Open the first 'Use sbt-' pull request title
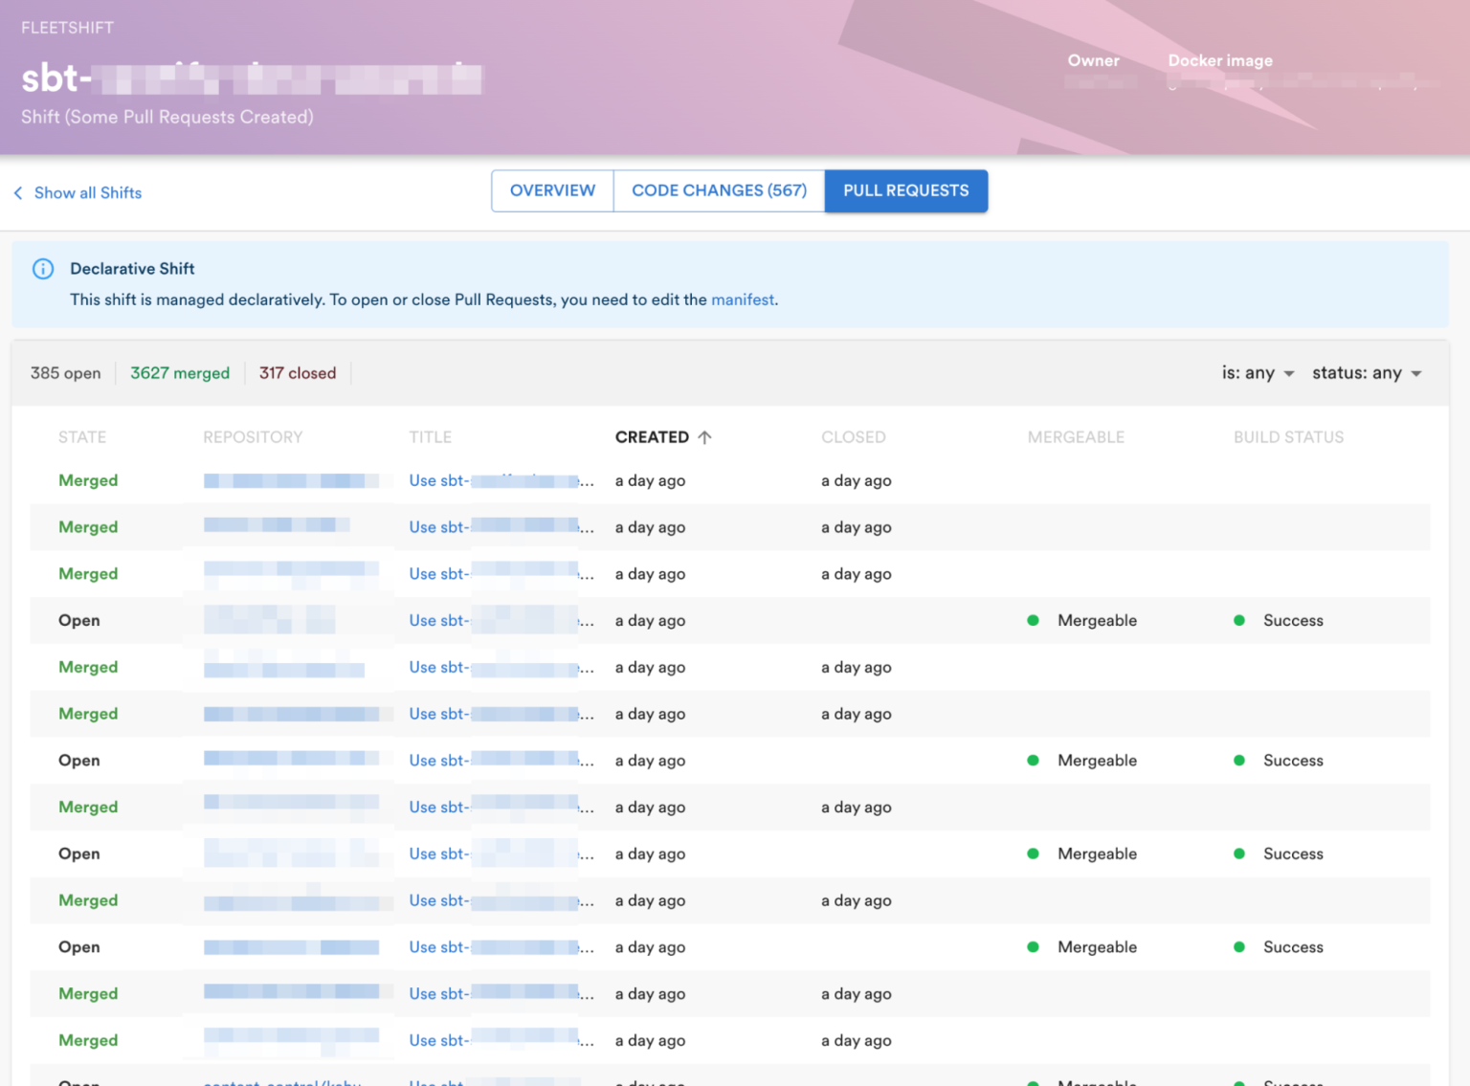Image resolution: width=1470 pixels, height=1086 pixels. [x=499, y=480]
